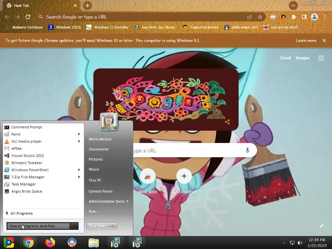Click the trans flag extension icon
This screenshot has width=332, height=249.
(x=273, y=17)
